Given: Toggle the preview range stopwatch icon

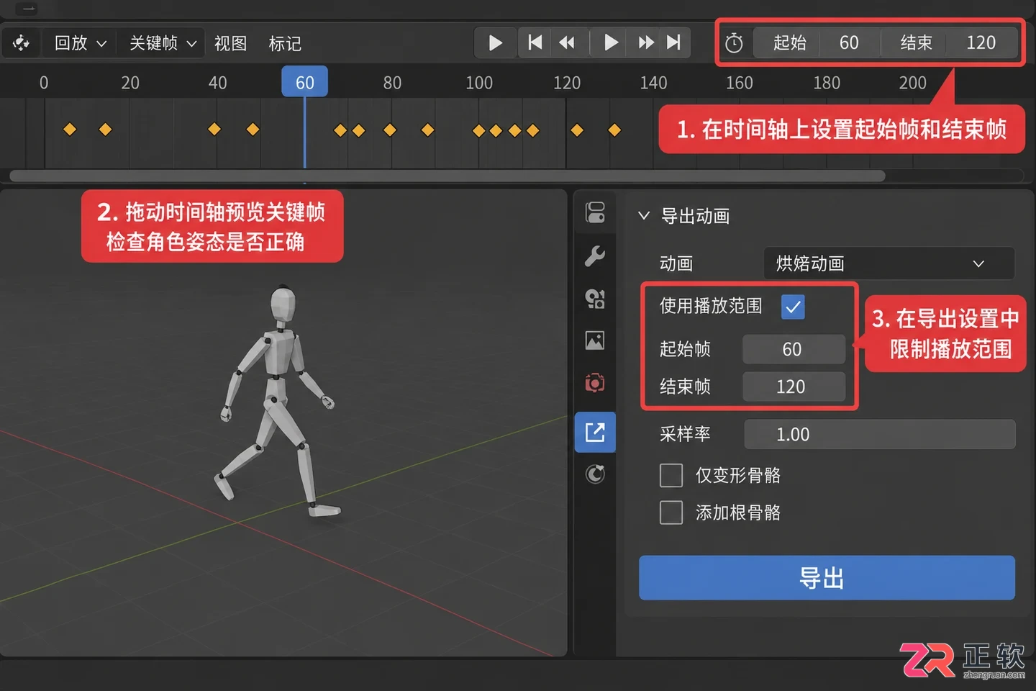Looking at the screenshot, I should click(x=734, y=43).
